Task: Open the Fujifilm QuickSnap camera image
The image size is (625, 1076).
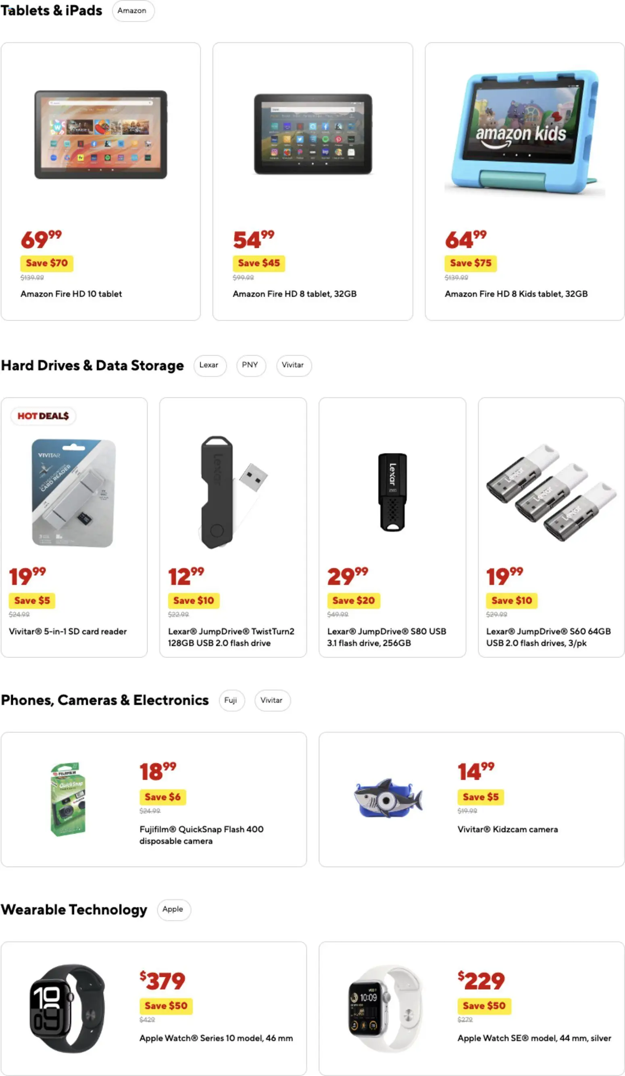Action: (x=69, y=799)
